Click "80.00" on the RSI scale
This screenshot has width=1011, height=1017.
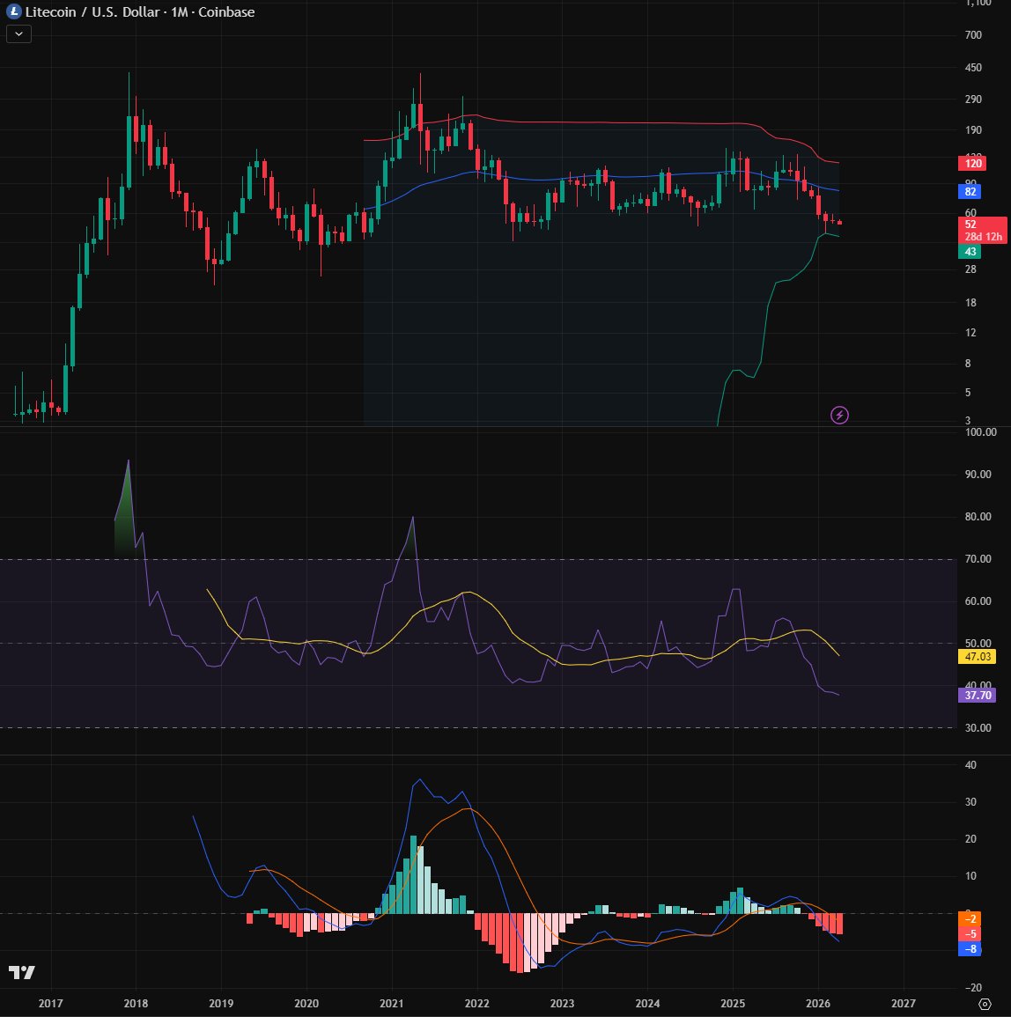(x=978, y=516)
